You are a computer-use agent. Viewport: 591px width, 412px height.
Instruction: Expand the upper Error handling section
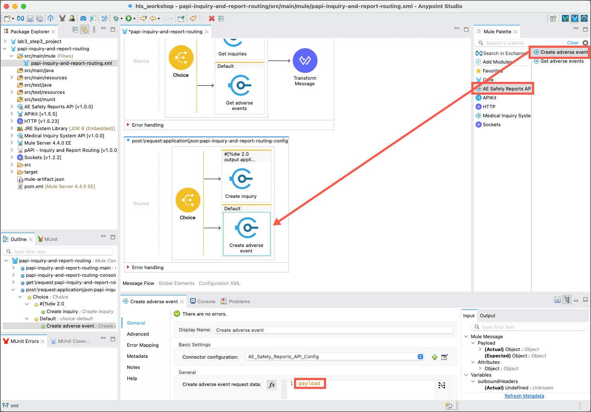tap(128, 125)
